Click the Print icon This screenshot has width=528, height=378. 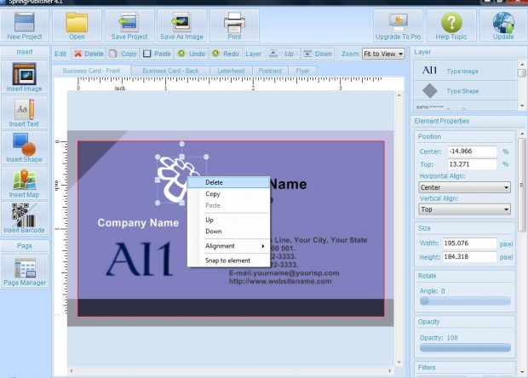[x=234, y=24]
